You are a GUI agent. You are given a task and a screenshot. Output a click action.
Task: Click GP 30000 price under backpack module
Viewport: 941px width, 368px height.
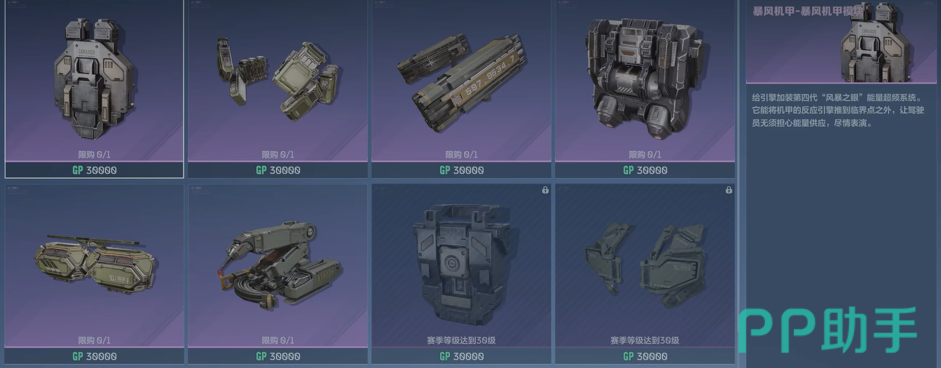pos(94,170)
